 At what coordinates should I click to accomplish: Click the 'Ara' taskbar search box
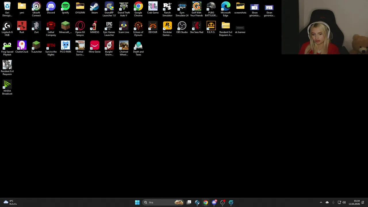point(163,202)
